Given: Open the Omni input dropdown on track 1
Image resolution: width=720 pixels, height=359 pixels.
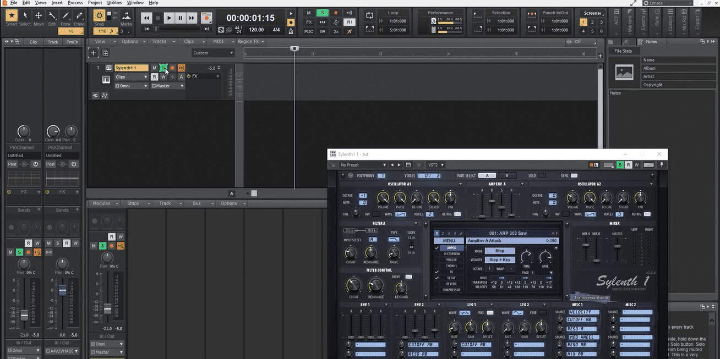Looking at the screenshot, I should click(x=131, y=85).
